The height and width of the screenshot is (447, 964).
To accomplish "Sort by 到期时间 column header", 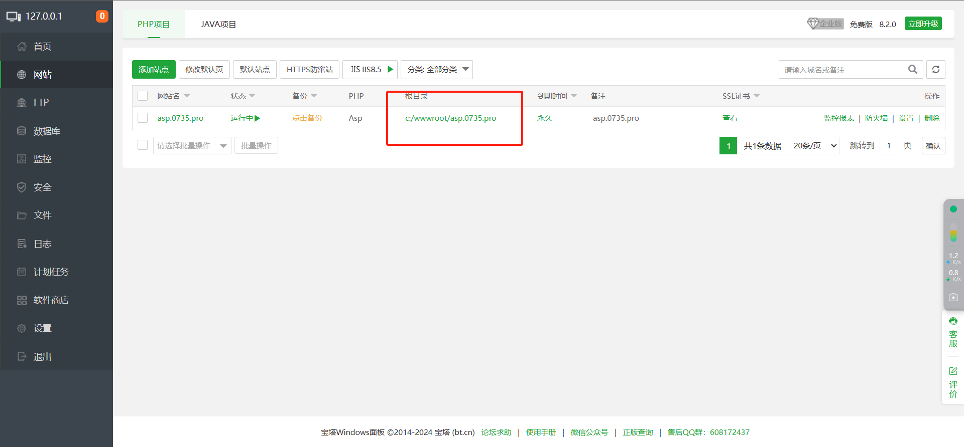I will click(557, 96).
